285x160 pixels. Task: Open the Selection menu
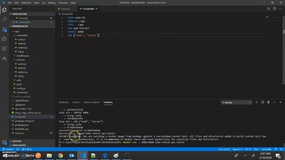click(x=26, y=3)
